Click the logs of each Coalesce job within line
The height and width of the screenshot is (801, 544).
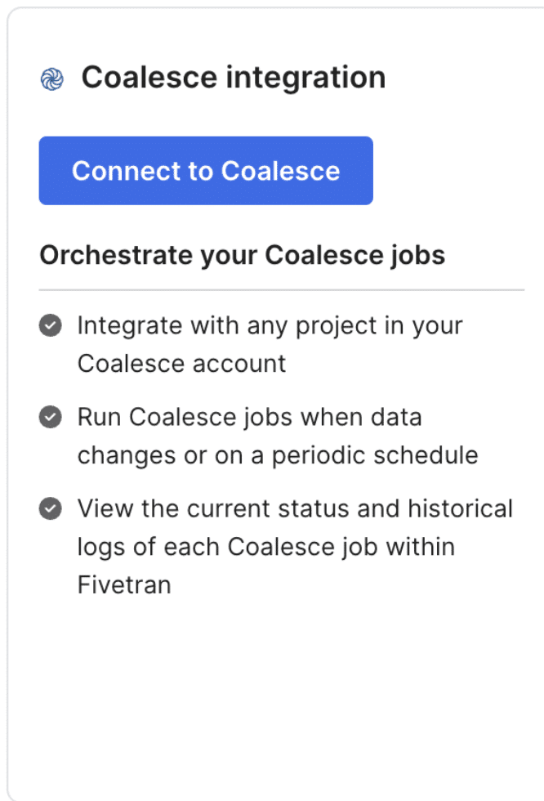pyautogui.click(x=266, y=547)
